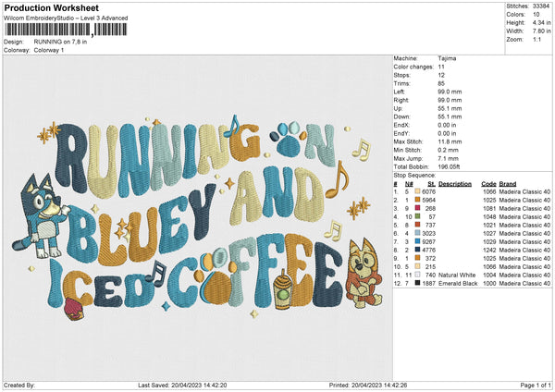Select the Emerald Black color swatch
The image size is (555, 392).
pos(420,283)
